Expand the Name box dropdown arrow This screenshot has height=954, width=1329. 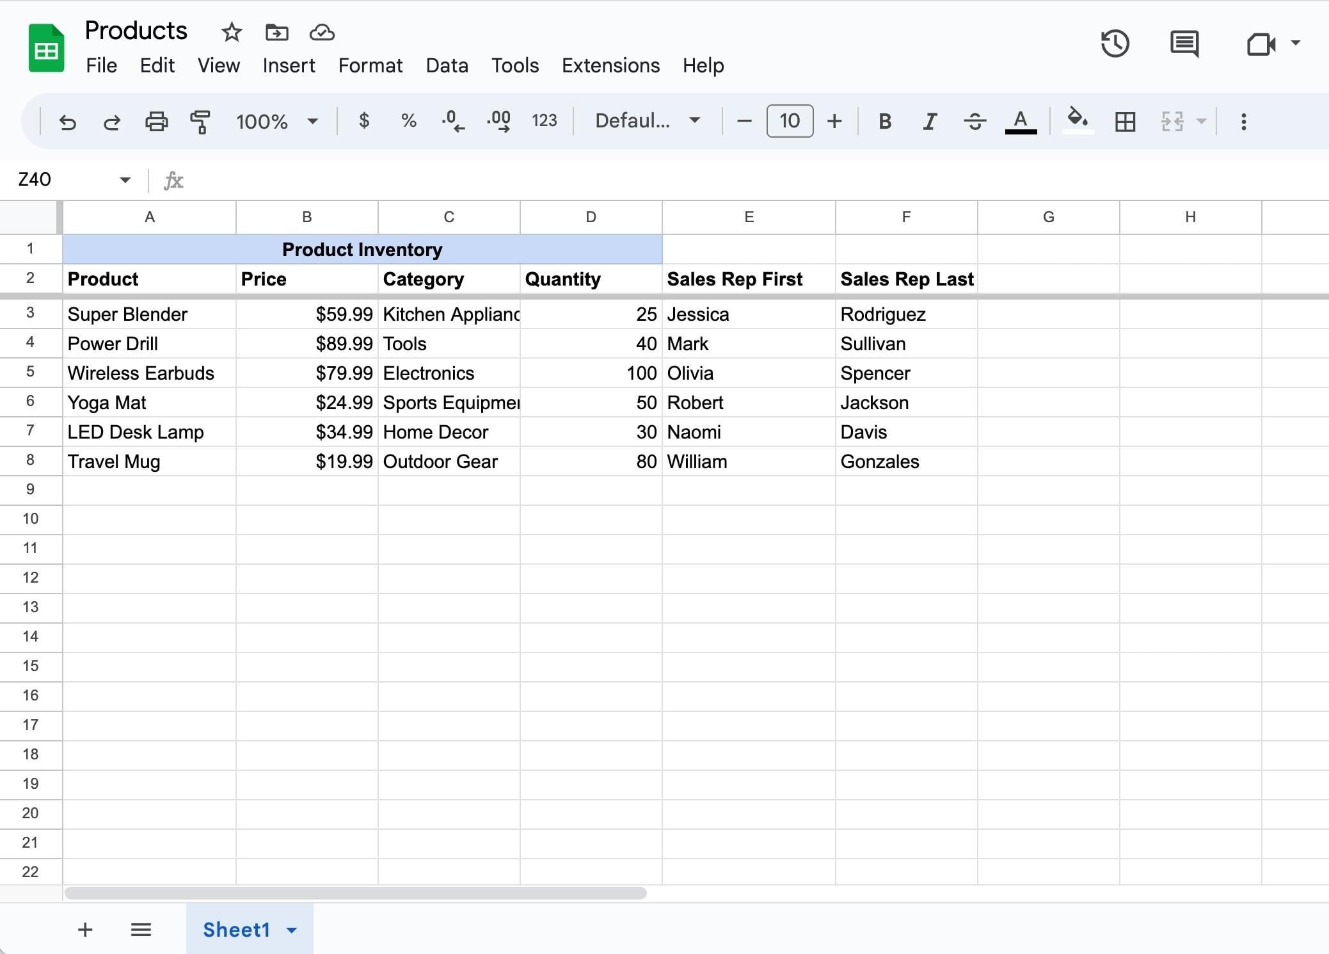pos(125,180)
